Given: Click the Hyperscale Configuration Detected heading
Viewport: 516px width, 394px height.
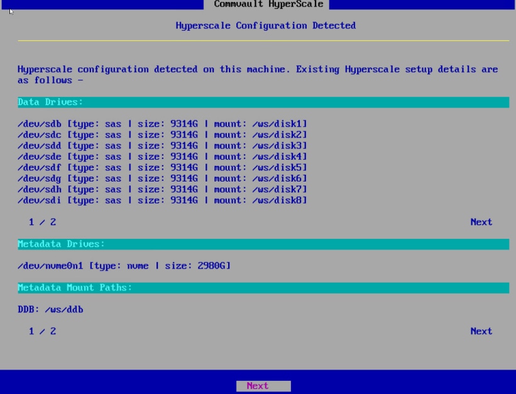Looking at the screenshot, I should pos(266,26).
